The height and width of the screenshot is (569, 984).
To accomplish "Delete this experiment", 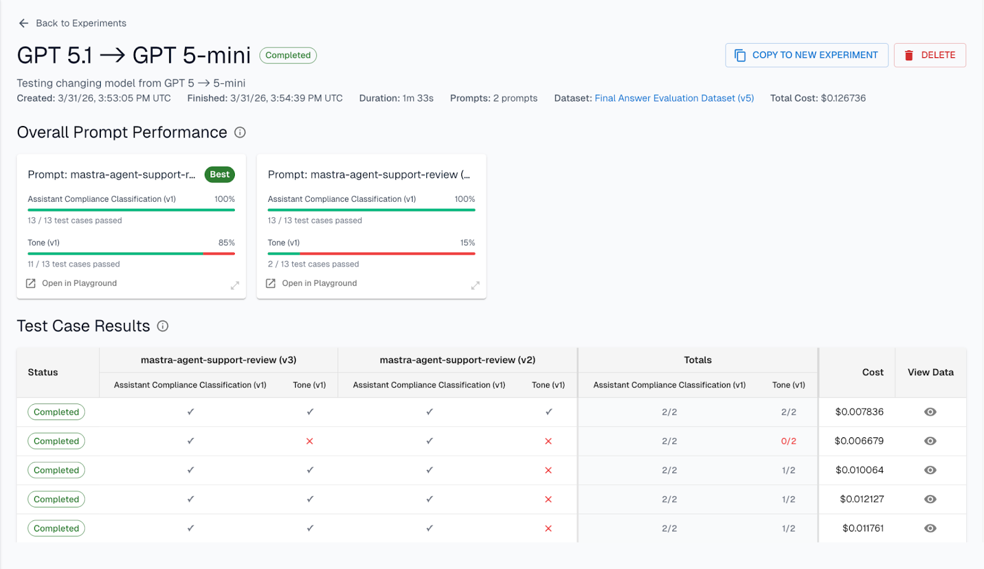I will [929, 55].
